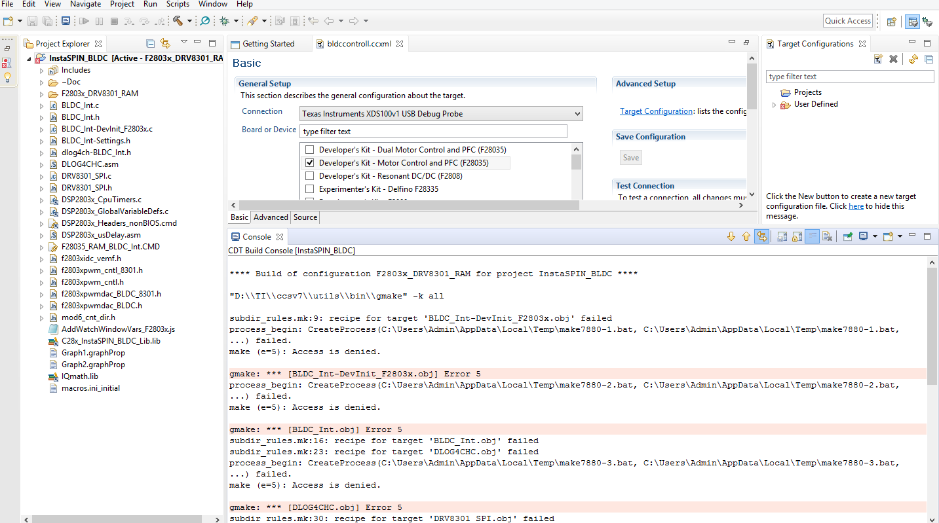This screenshot has width=939, height=523.
Task: Open the Build hammer dropdown arrow
Action: tap(189, 21)
